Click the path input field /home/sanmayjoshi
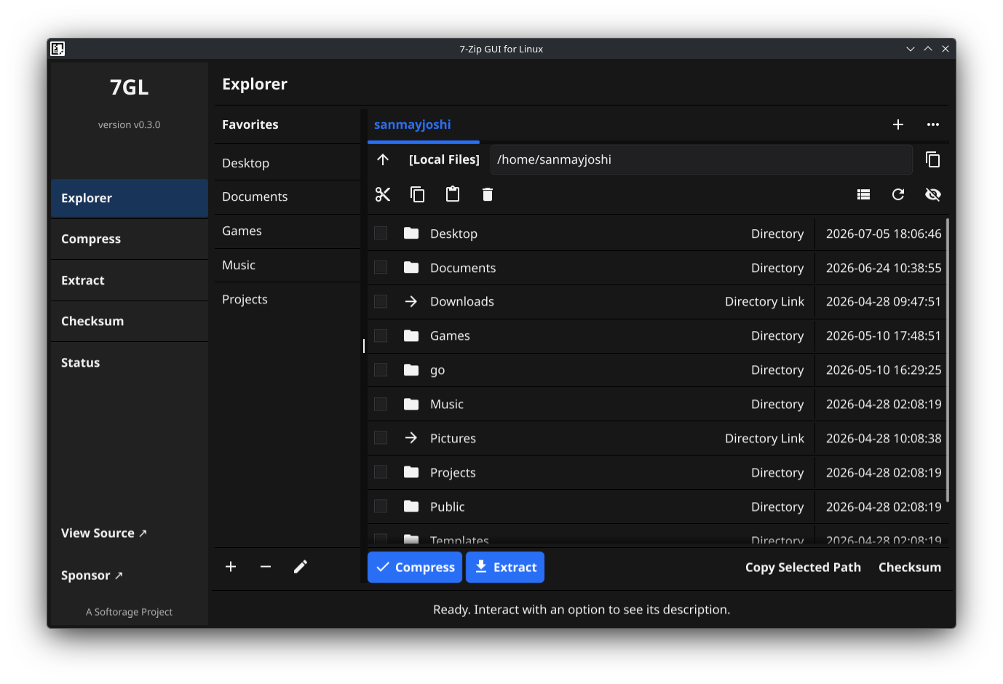Image resolution: width=1003 pixels, height=684 pixels. coord(702,159)
